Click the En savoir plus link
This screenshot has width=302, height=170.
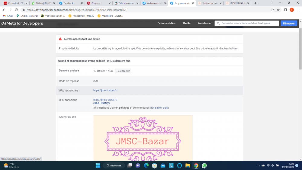[x=159, y=107]
